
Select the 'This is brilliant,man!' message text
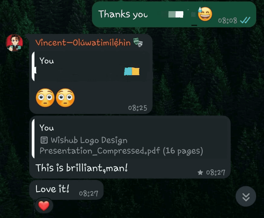[x=82, y=168]
